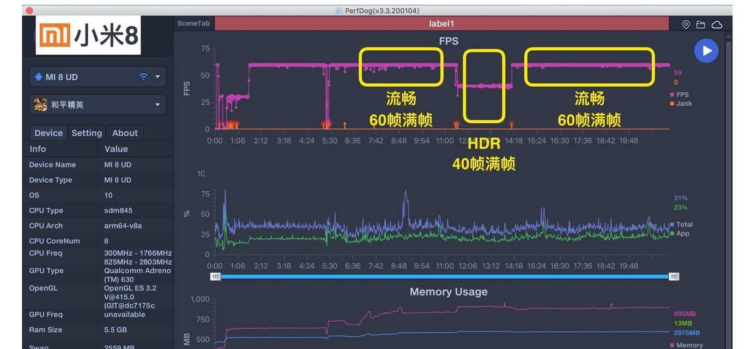Click the 23% app CPU value
Viewport: 752px width, 349px height.
(681, 207)
